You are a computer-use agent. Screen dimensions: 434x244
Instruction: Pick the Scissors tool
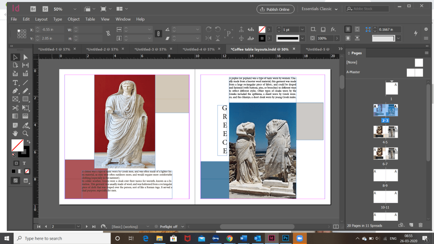pos(15,108)
